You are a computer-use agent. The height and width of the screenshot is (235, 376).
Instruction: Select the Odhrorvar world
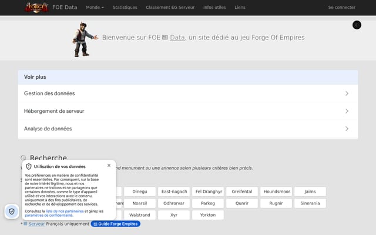tap(174, 203)
